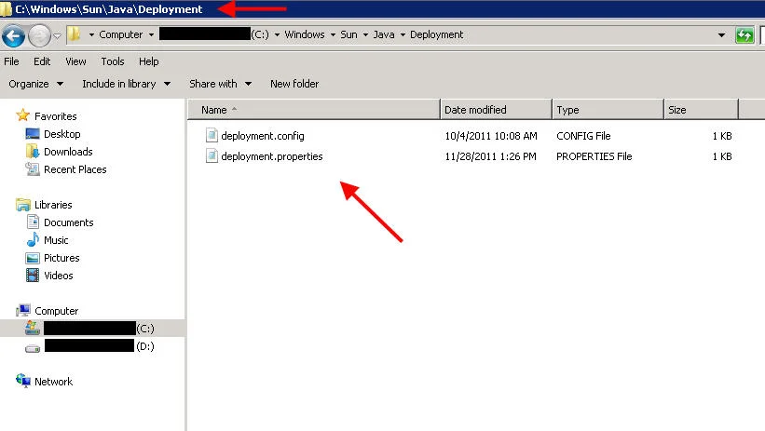The width and height of the screenshot is (765, 431).
Task: Open the Help menu
Action: point(148,61)
